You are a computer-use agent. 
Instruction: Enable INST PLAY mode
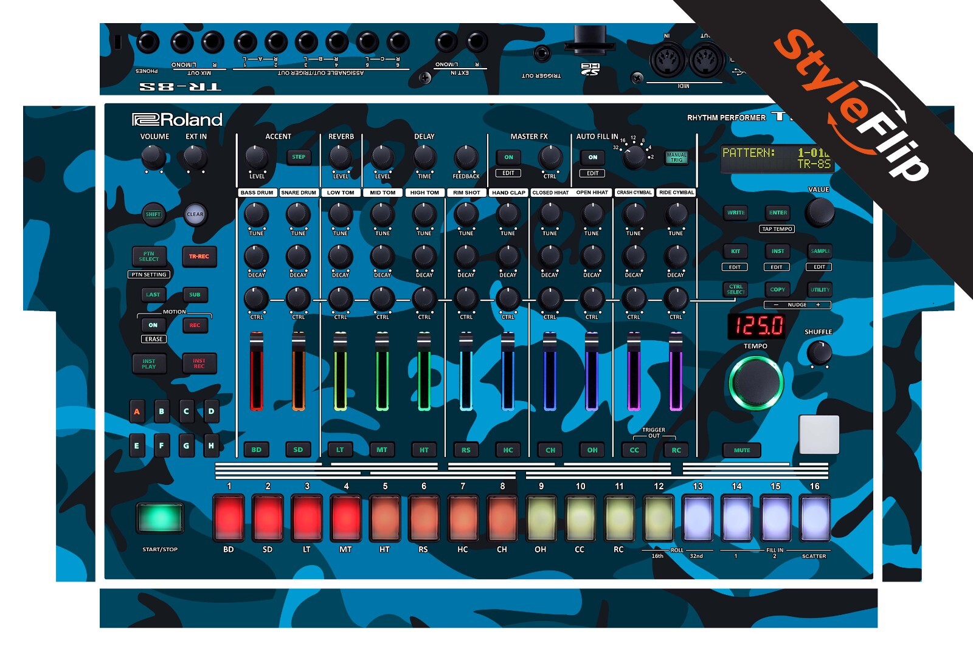coord(149,364)
